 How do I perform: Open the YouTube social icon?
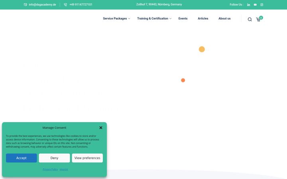[255, 5]
